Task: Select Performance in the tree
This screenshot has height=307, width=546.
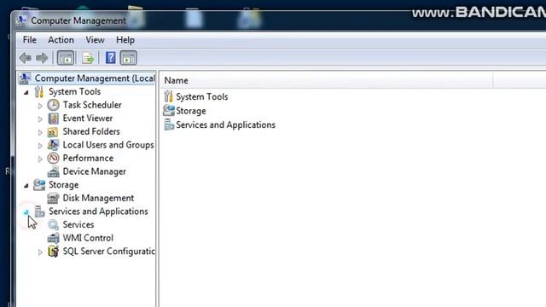Action: tap(88, 159)
